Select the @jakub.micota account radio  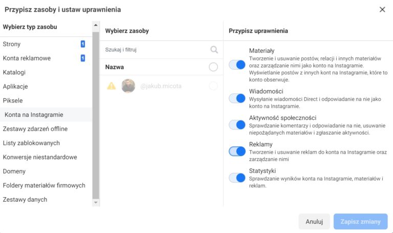click(213, 86)
